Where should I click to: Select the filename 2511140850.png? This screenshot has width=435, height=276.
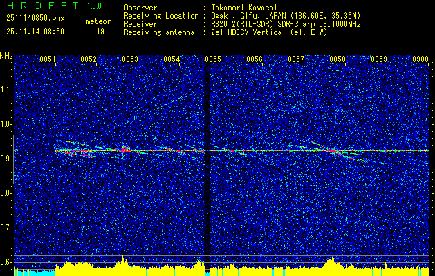click(x=35, y=19)
